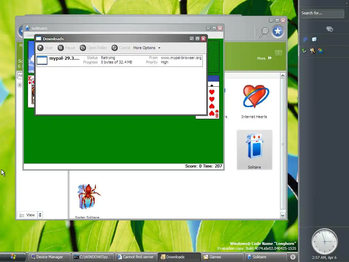Close the Games window
The image size is (349, 262).
283,20
